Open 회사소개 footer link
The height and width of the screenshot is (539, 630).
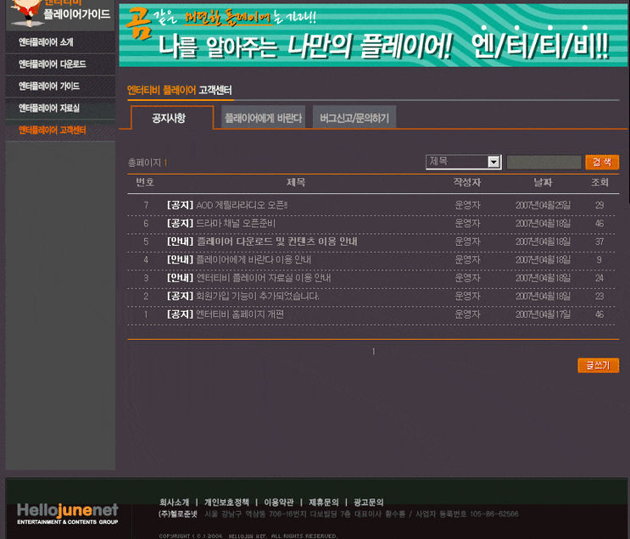(175, 502)
